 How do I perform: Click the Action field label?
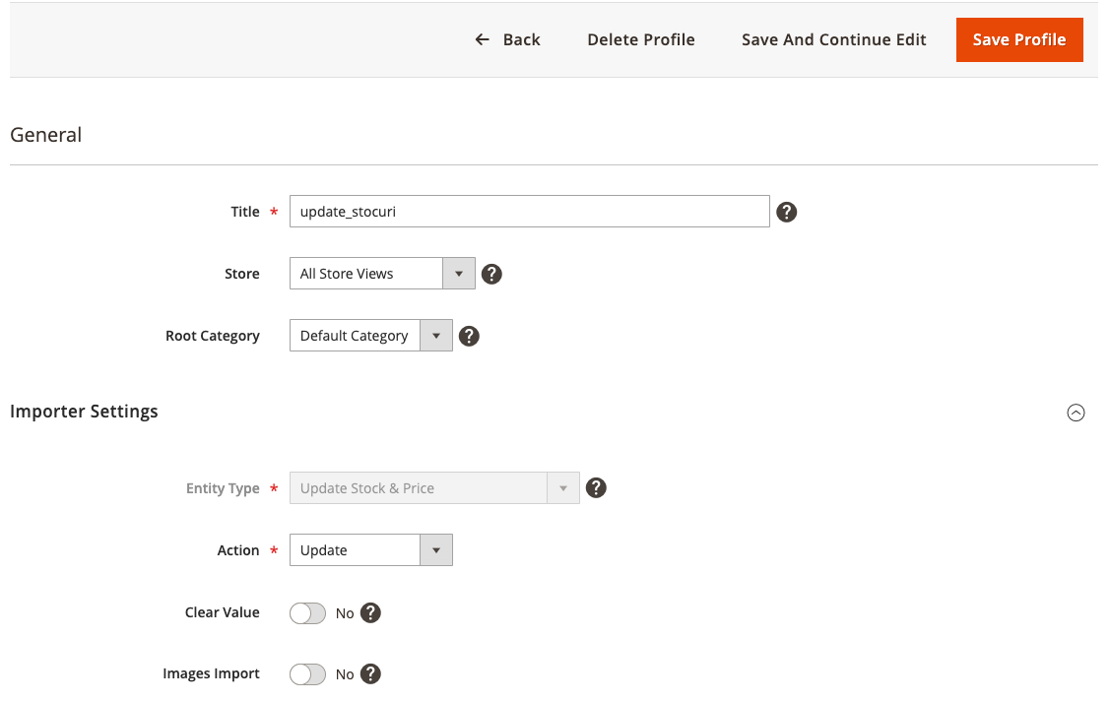238,550
